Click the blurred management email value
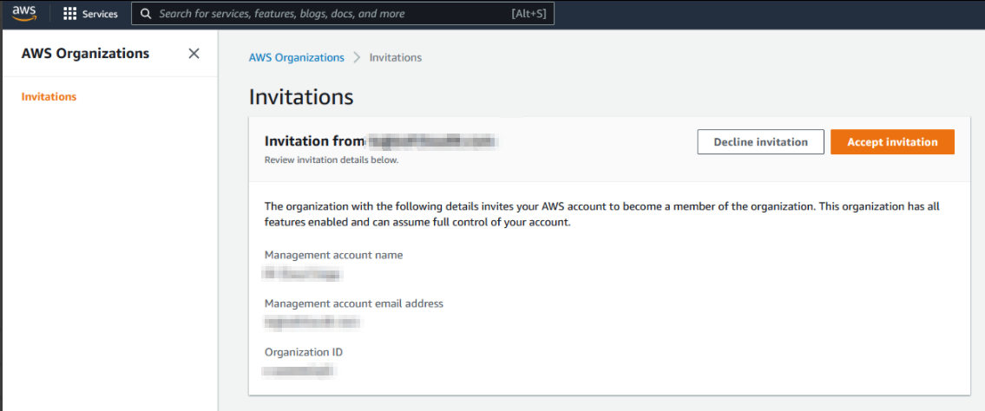The image size is (985, 411). pos(312,323)
